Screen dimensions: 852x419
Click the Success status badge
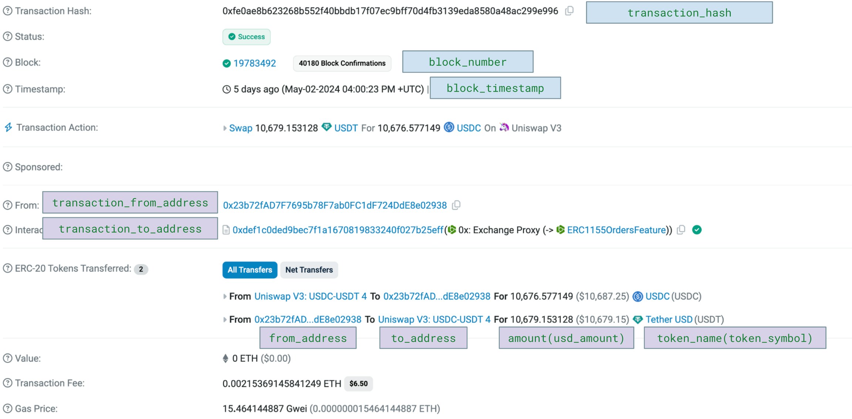pyautogui.click(x=246, y=37)
